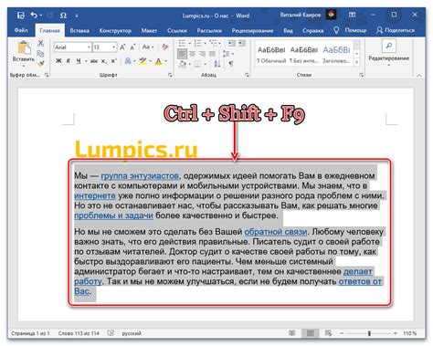Open the multilevel list dropdown

[219, 44]
